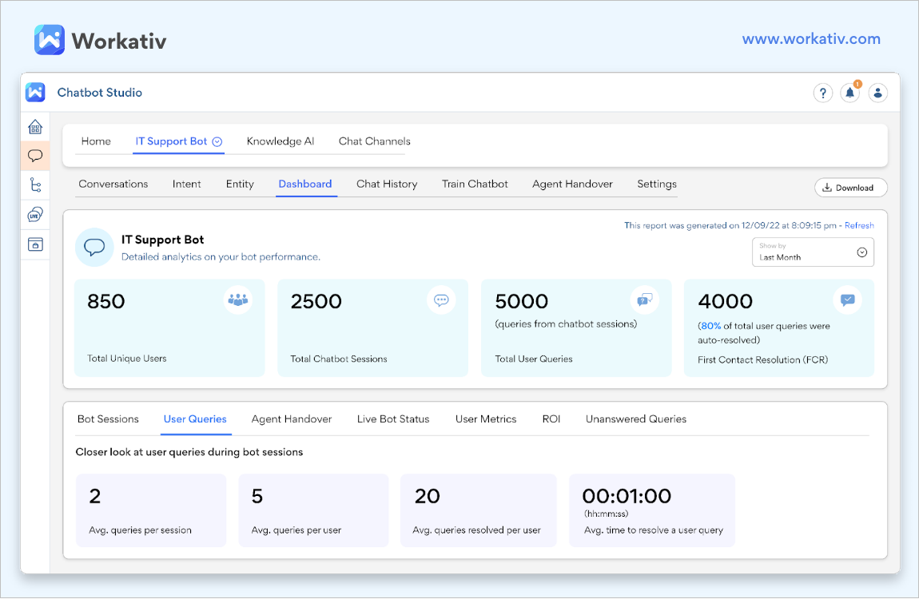Image resolution: width=919 pixels, height=599 pixels.
Task: Open the workflow automation sidebar icon
Action: tap(35, 185)
